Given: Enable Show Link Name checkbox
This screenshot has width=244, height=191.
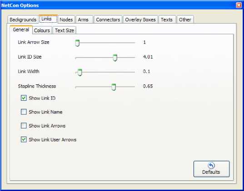Looking at the screenshot, I should [x=24, y=112].
